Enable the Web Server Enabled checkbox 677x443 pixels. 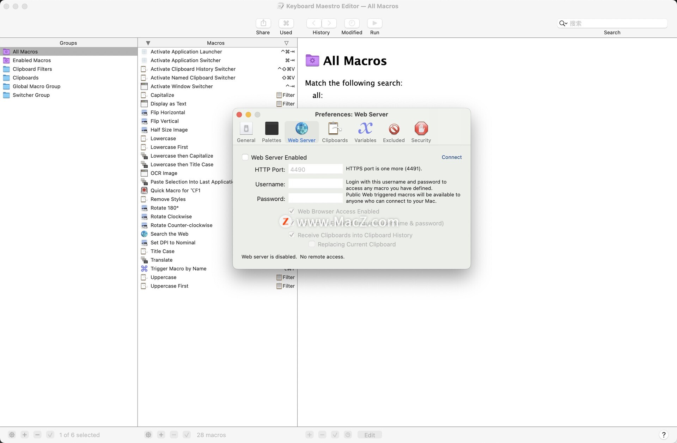(x=245, y=157)
